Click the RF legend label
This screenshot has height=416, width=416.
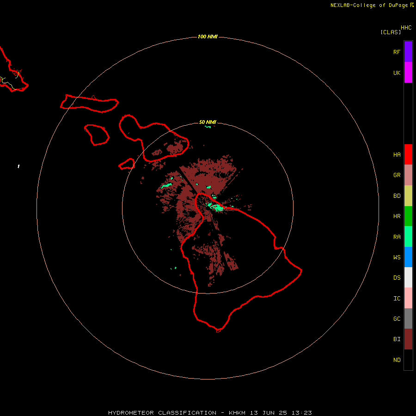[397, 52]
